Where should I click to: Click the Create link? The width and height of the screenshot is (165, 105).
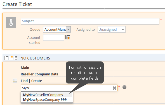(x=37, y=81)
